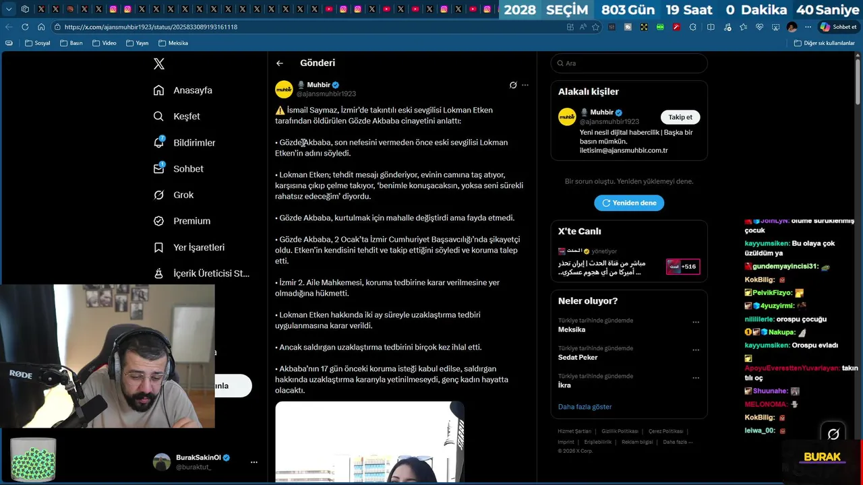
Task: Open Diğer sık kullanılanlar folder
Action: [x=825, y=43]
